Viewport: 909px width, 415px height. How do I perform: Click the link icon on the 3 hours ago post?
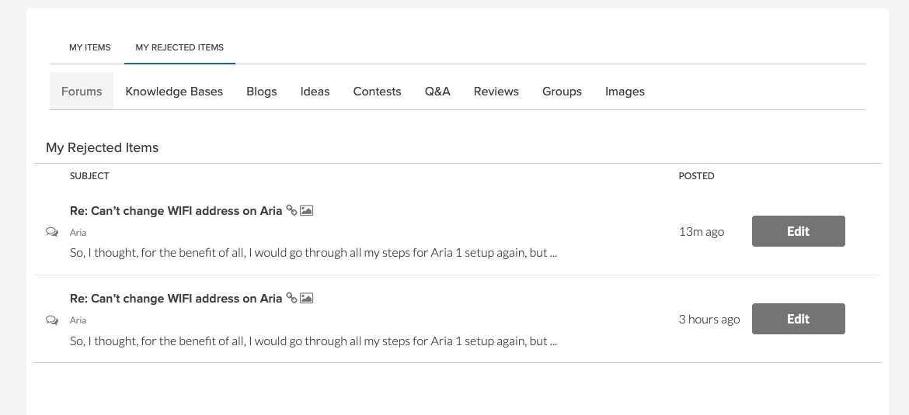coord(291,299)
